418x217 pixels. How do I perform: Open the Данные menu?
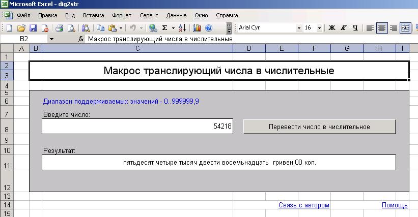tap(176, 15)
